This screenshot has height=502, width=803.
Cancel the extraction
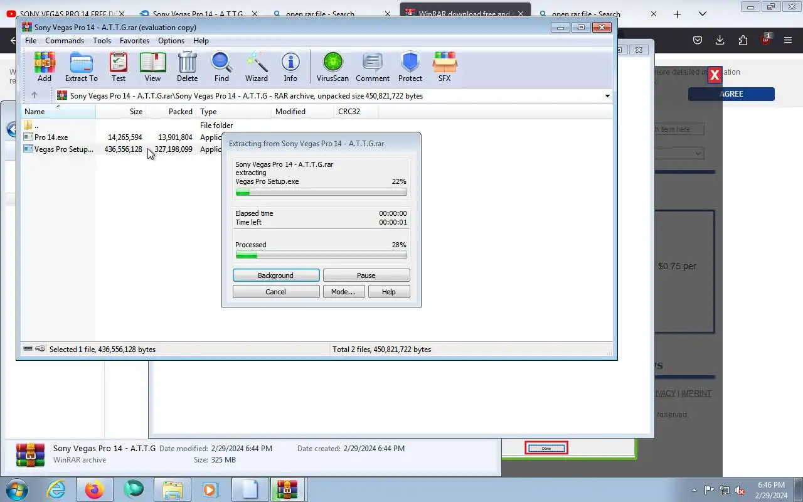(x=276, y=292)
